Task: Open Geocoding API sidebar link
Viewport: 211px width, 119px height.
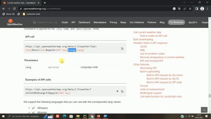Action: pyautogui.click(x=148, y=68)
